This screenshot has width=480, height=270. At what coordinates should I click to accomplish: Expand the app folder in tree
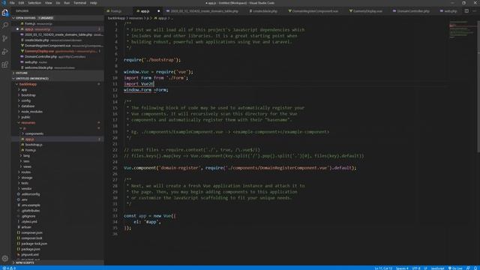pyautogui.click(x=58, y=90)
